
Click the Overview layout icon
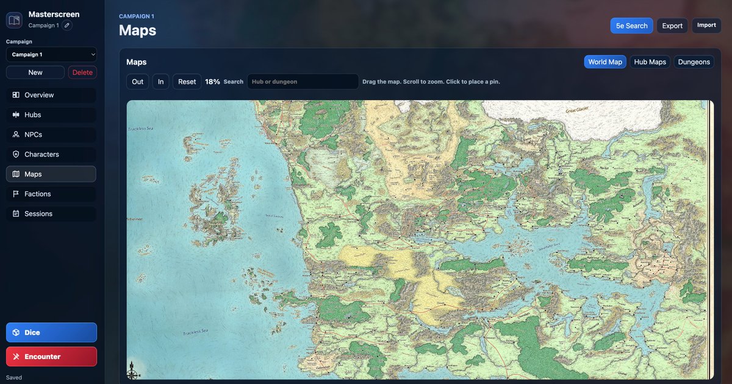point(16,95)
